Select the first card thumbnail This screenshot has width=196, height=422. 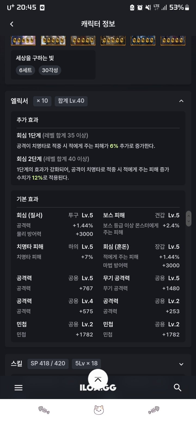tap(23, 40)
